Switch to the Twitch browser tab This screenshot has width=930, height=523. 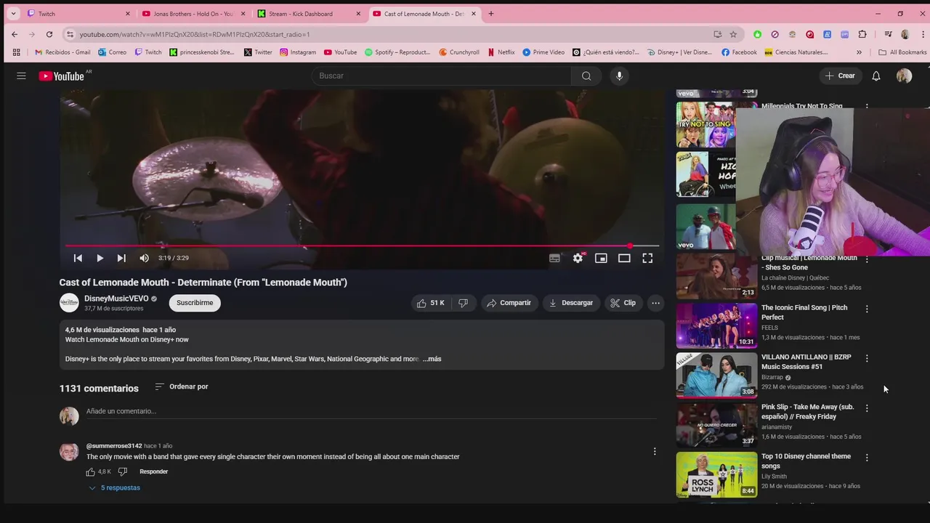[x=78, y=14]
